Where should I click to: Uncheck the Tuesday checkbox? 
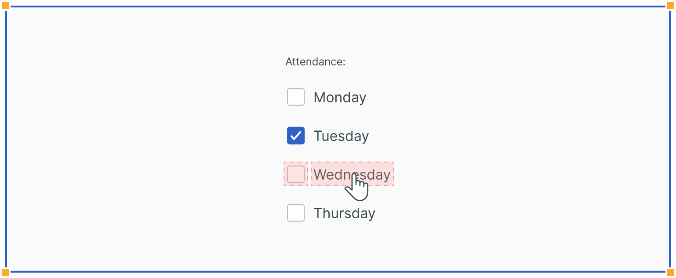coord(296,136)
